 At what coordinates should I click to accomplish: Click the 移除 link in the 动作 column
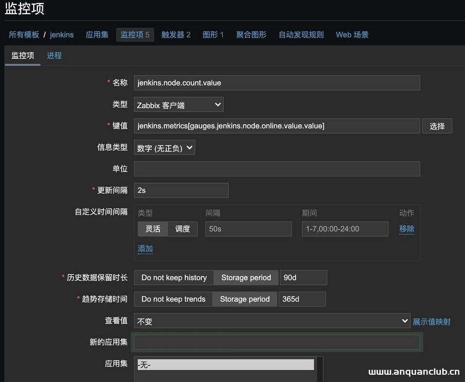tap(407, 228)
